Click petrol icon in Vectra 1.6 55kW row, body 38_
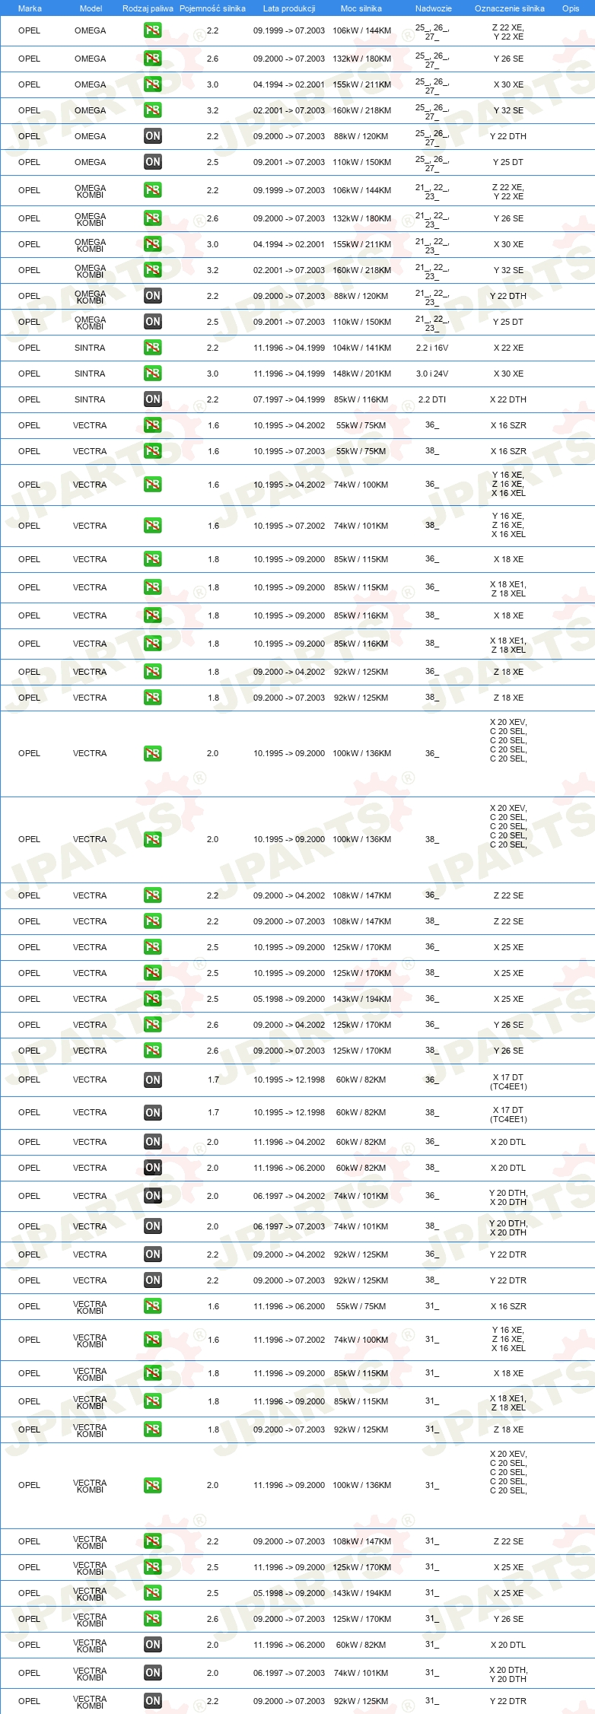 [153, 451]
